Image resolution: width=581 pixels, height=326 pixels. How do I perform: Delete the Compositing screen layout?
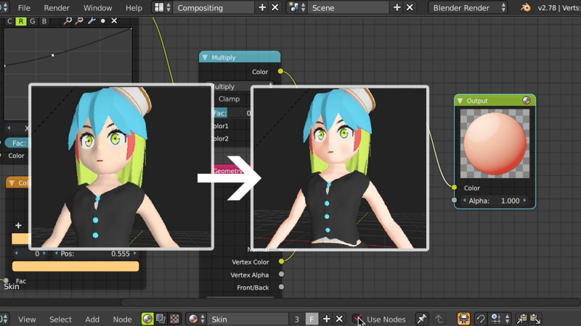(x=275, y=7)
